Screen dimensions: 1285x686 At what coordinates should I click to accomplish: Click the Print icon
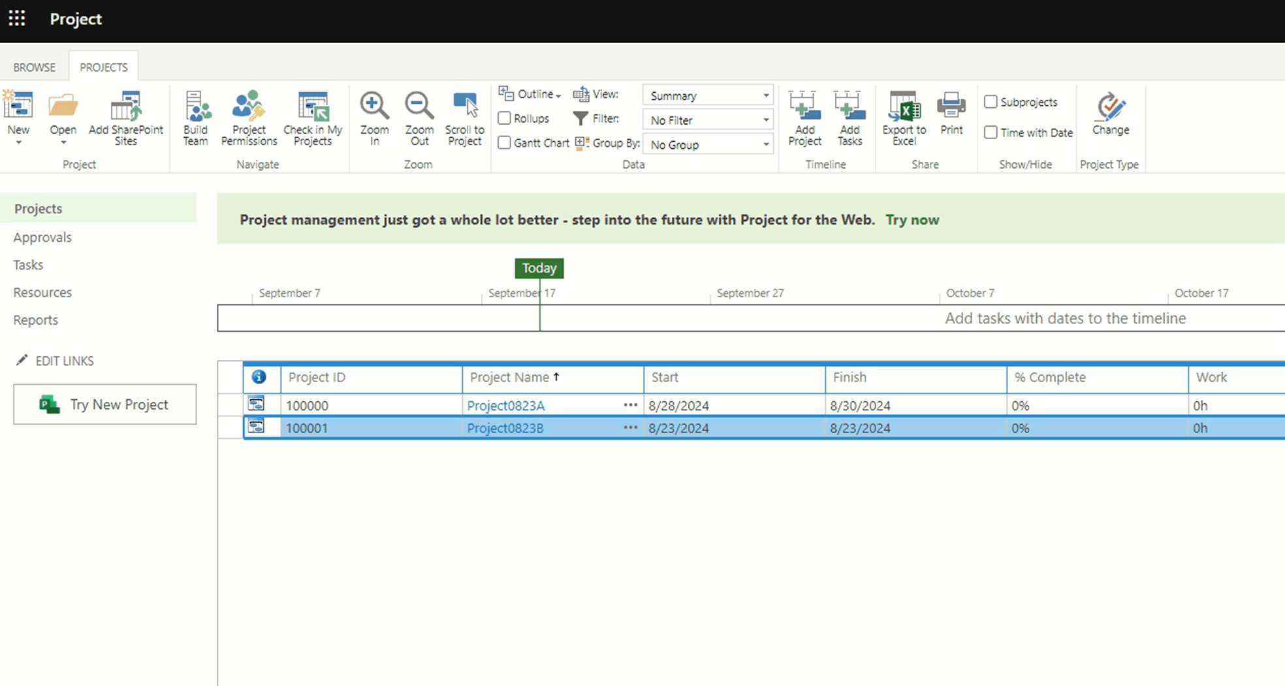[951, 106]
